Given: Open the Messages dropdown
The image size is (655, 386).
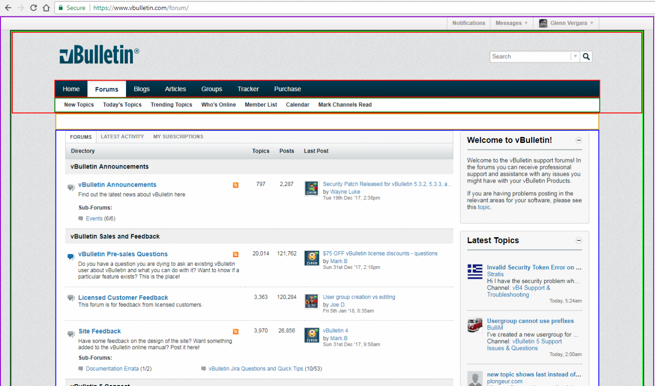Looking at the screenshot, I should point(512,23).
